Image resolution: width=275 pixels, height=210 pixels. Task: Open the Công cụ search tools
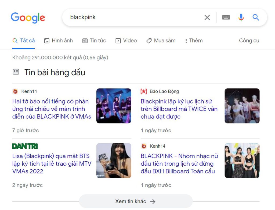(x=249, y=40)
